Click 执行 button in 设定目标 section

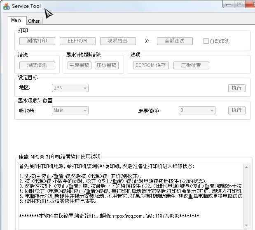pos(236,88)
